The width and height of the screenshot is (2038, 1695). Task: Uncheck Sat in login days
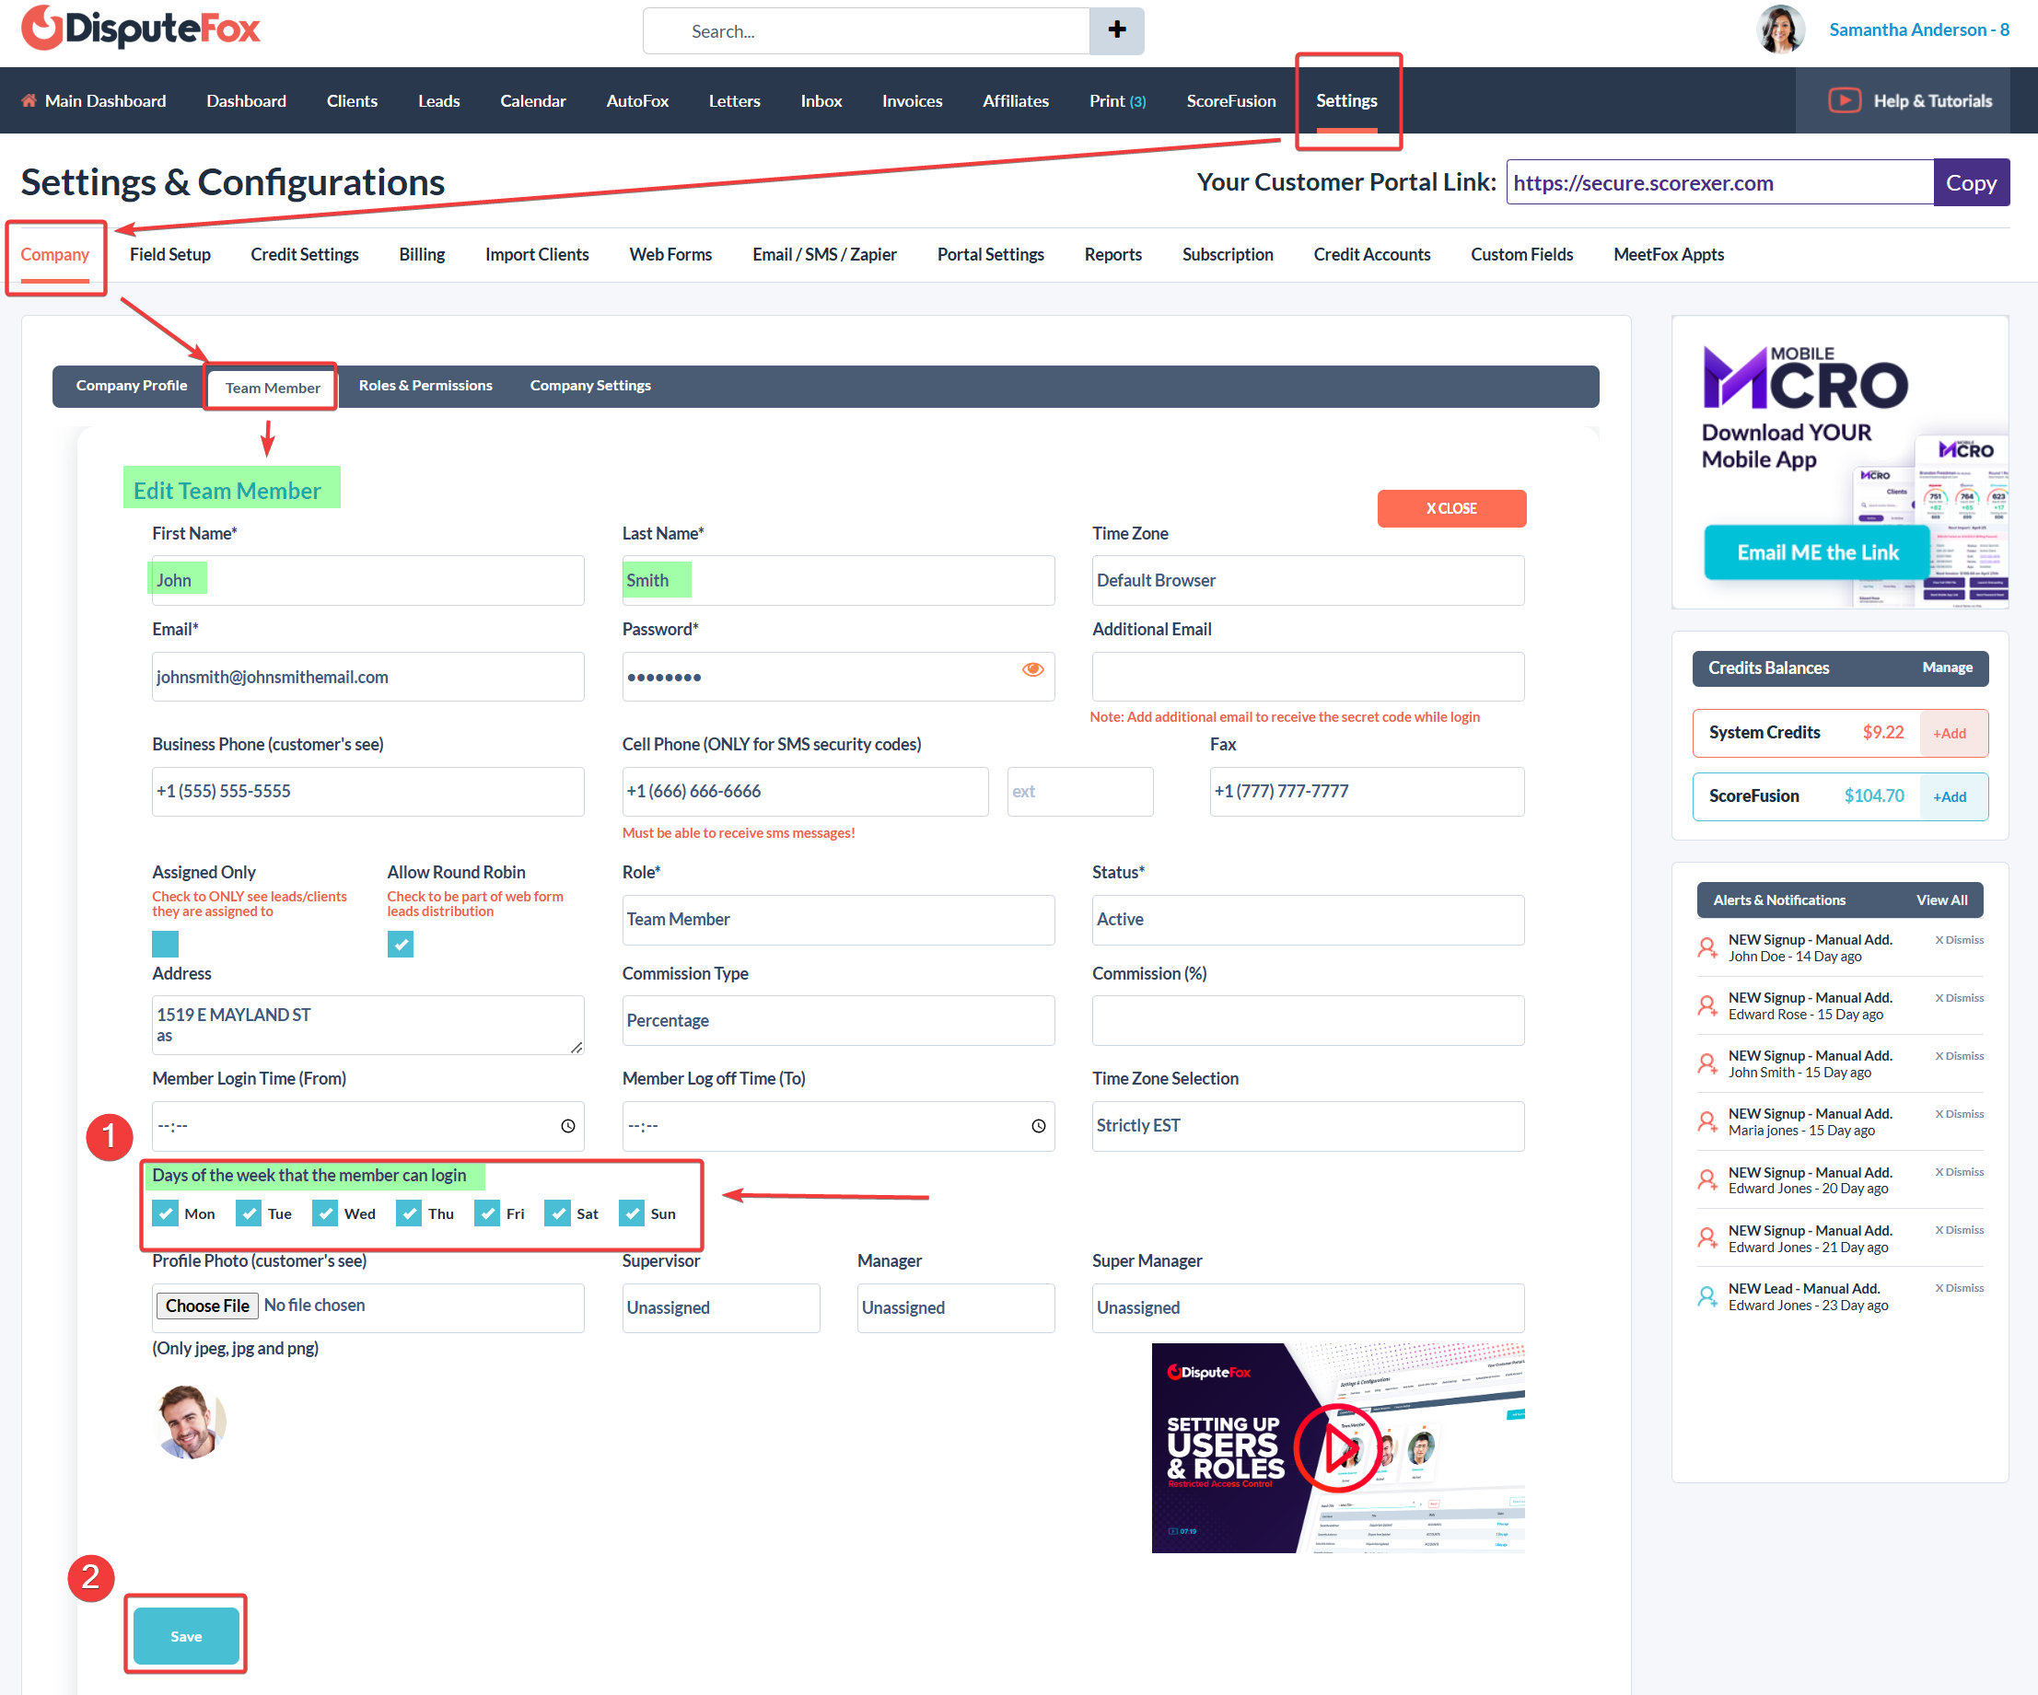(557, 1213)
